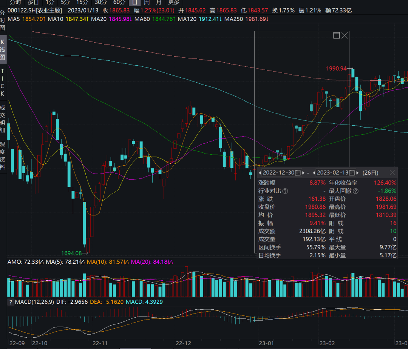Click the 1694.08 low price label

(71, 253)
